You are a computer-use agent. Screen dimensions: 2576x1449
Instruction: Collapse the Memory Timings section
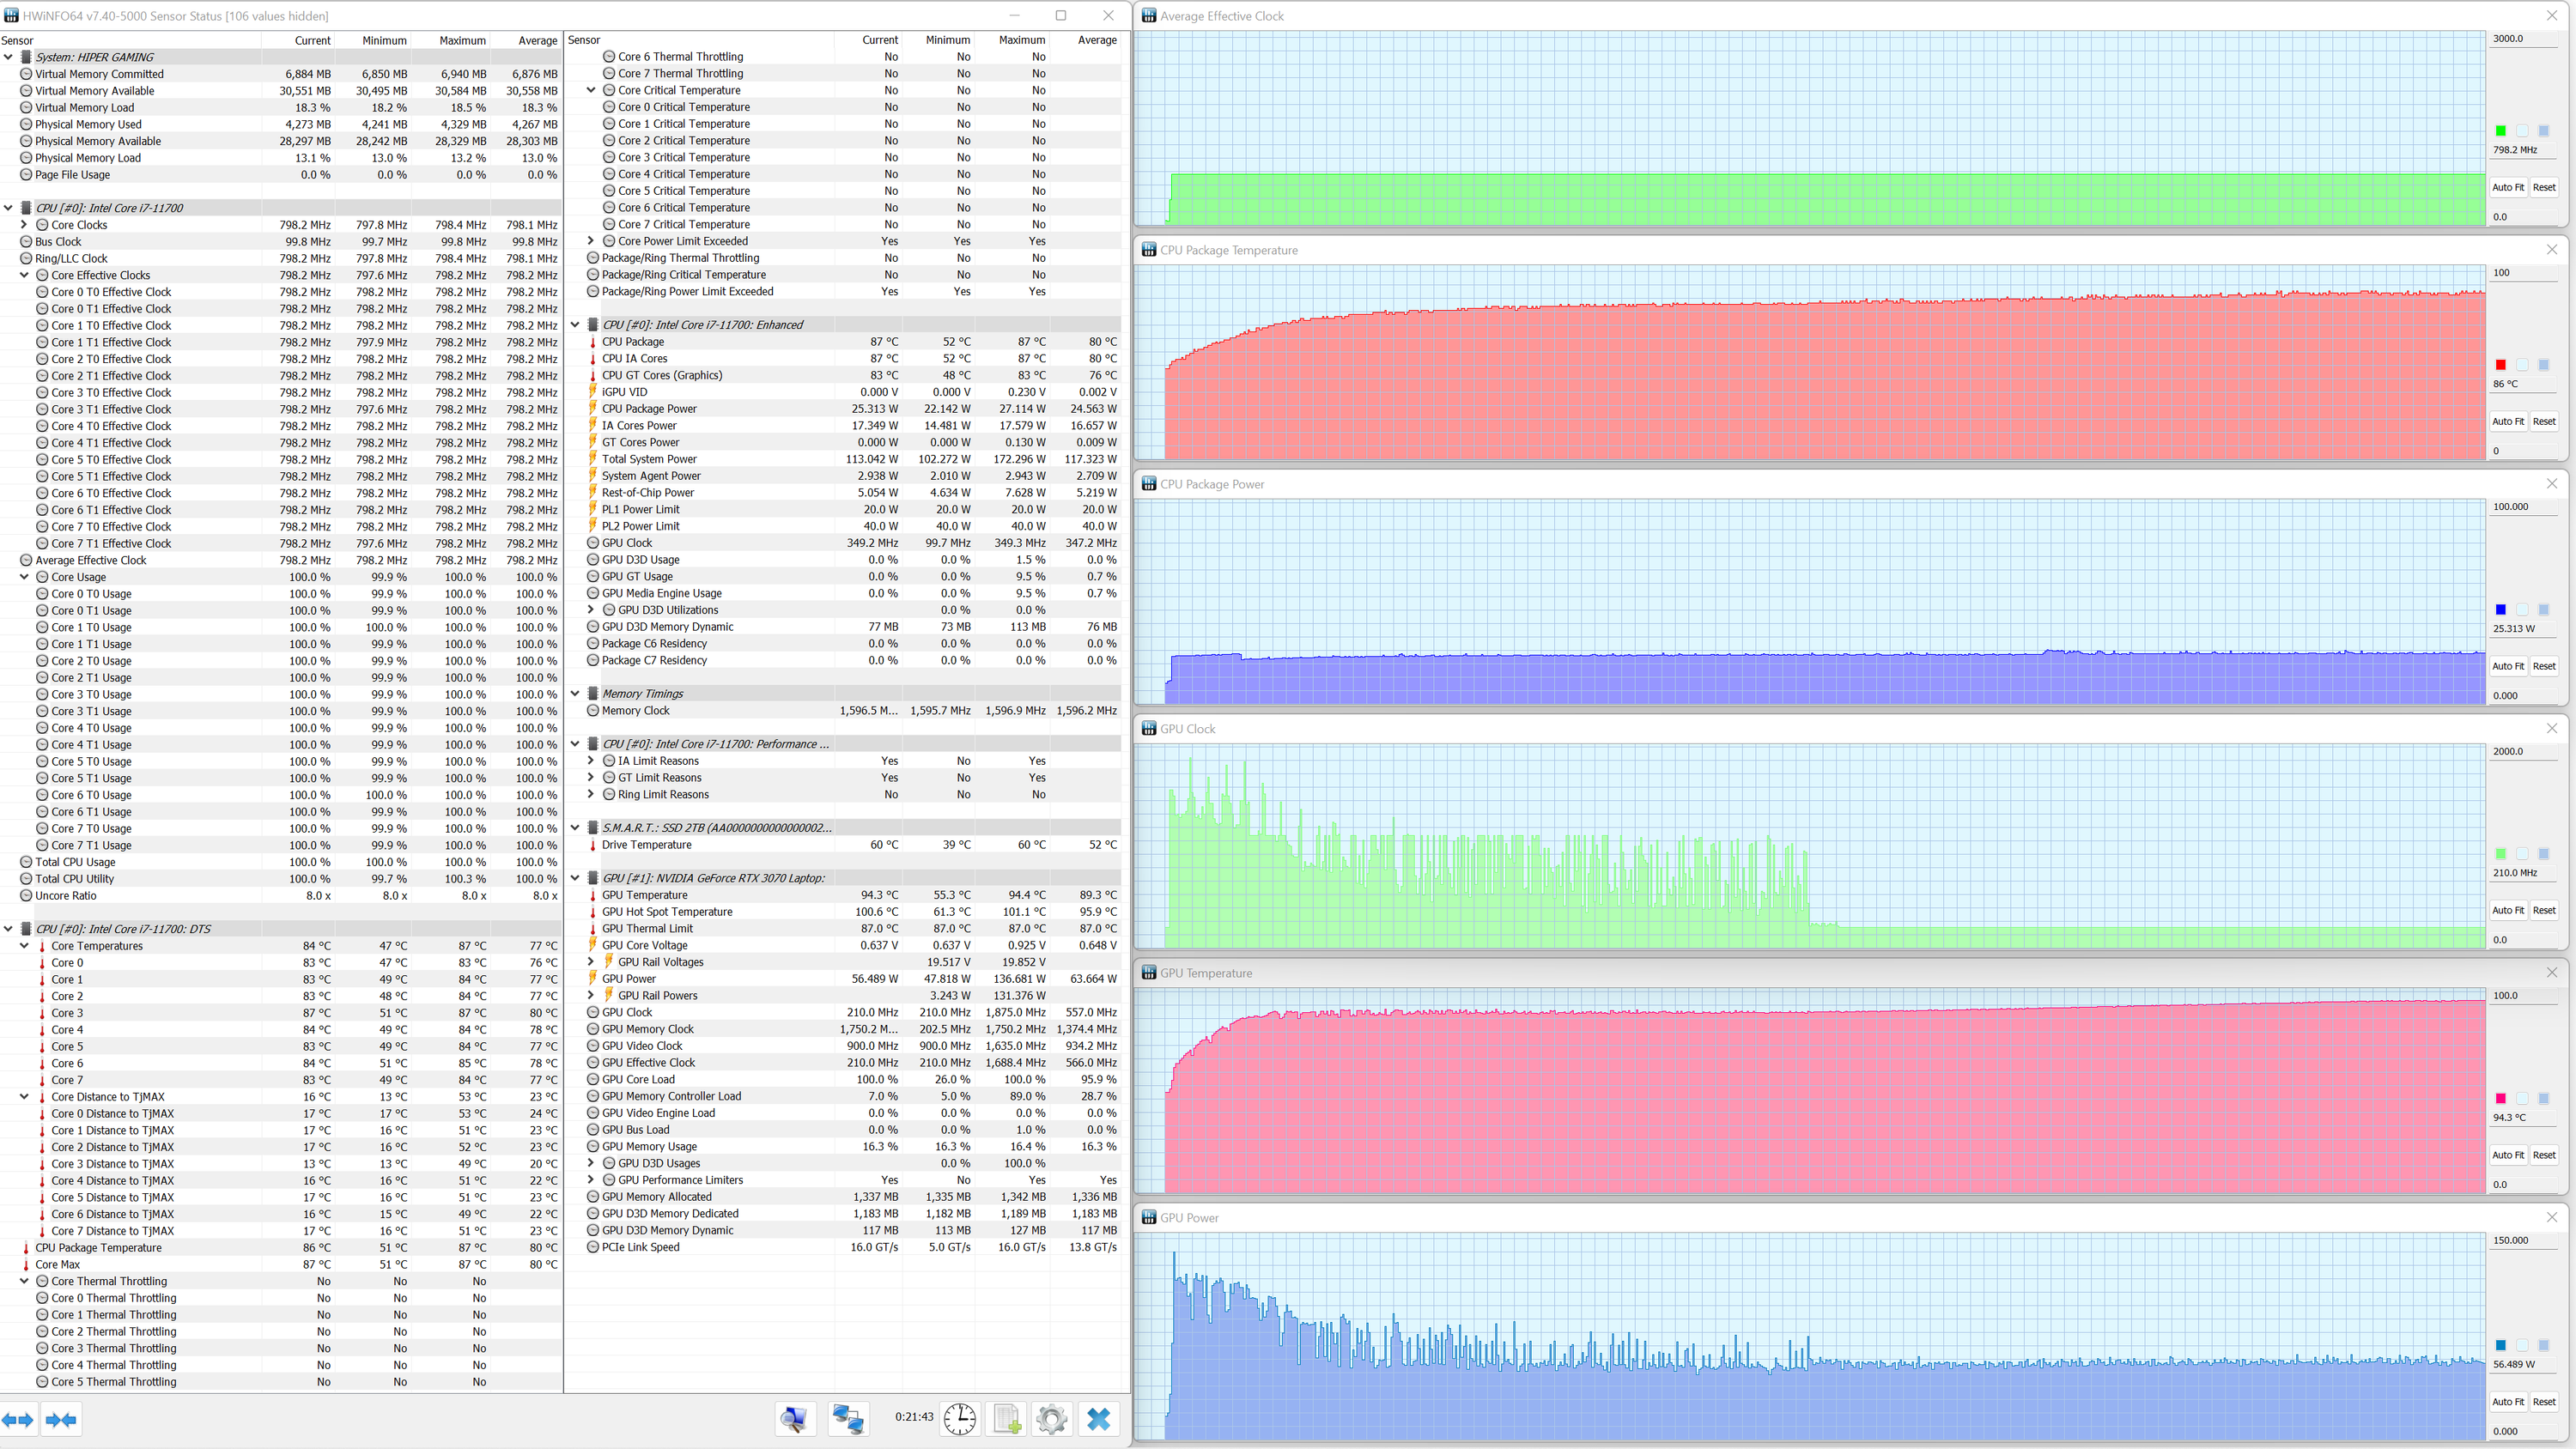(575, 693)
